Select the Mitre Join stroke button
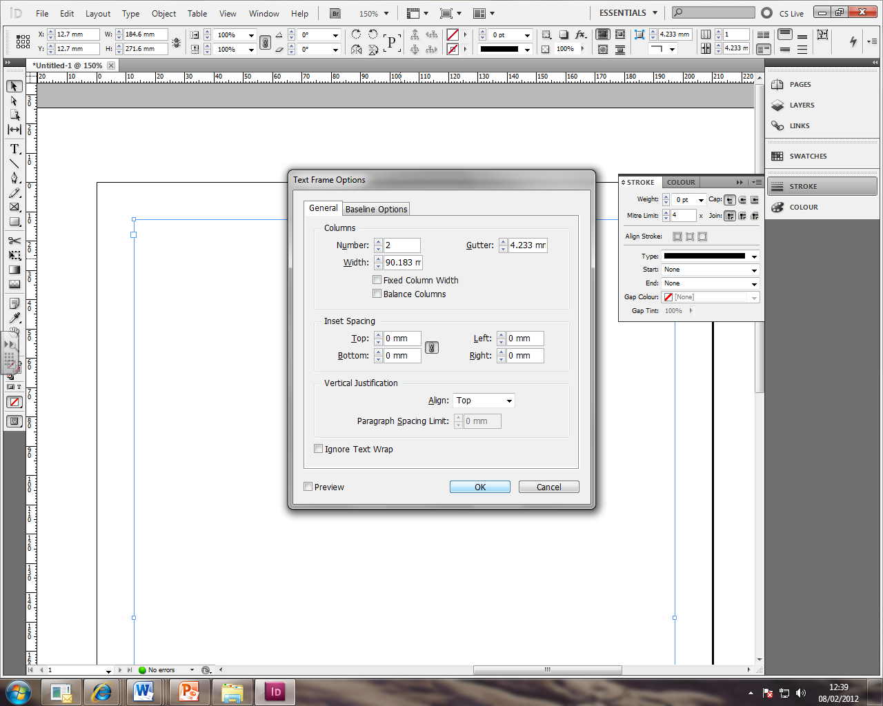 pos(730,216)
